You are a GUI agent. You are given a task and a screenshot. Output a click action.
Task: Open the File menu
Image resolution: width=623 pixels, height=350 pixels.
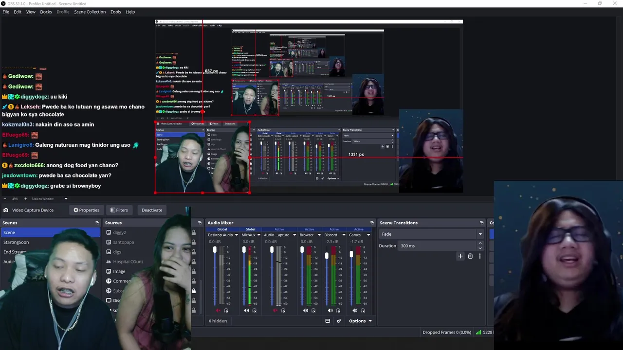pos(6,12)
